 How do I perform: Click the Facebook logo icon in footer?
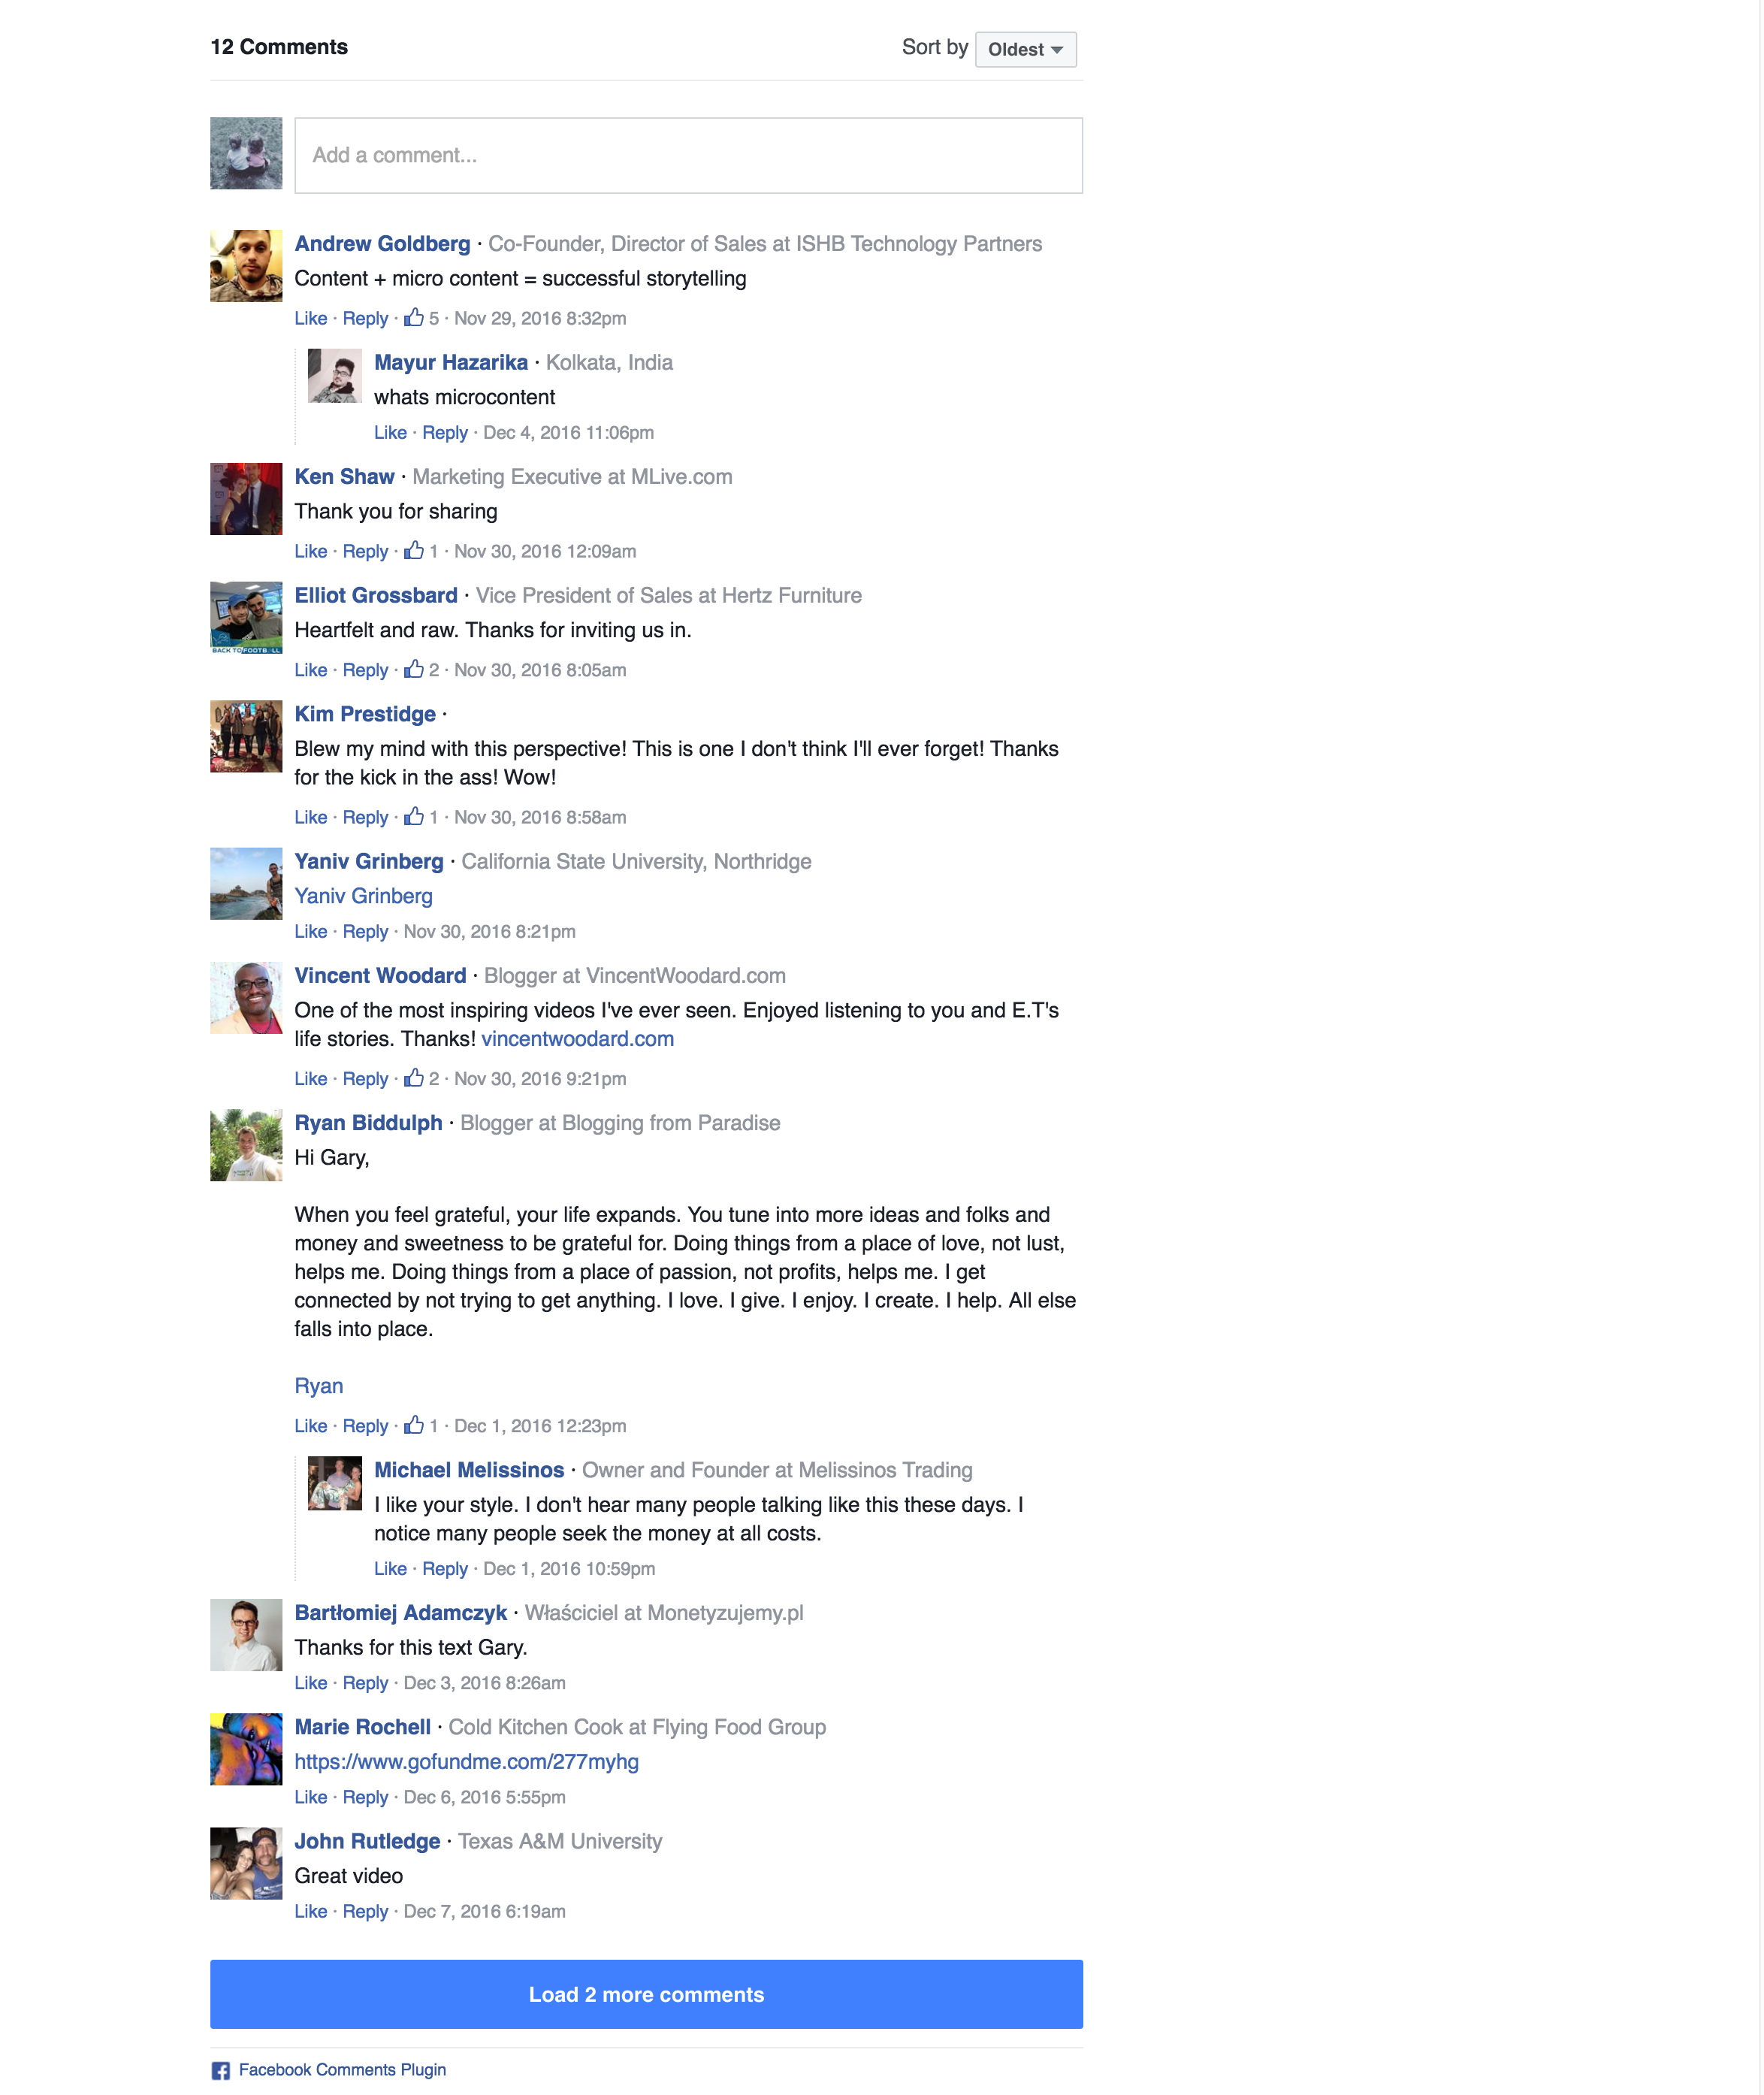point(220,2070)
